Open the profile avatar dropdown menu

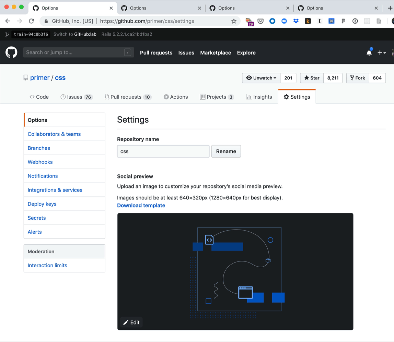tap(392, 52)
